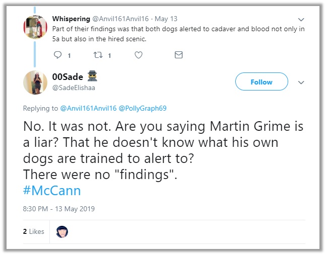326x255 pixels.
Task: Open Whispering display name profile
Action: tap(71, 19)
